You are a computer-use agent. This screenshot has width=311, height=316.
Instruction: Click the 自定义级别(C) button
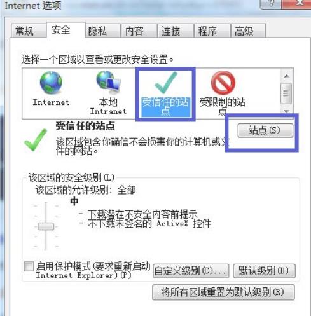click(191, 271)
